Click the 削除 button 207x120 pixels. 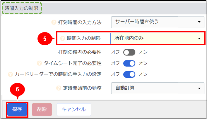pos(42,109)
